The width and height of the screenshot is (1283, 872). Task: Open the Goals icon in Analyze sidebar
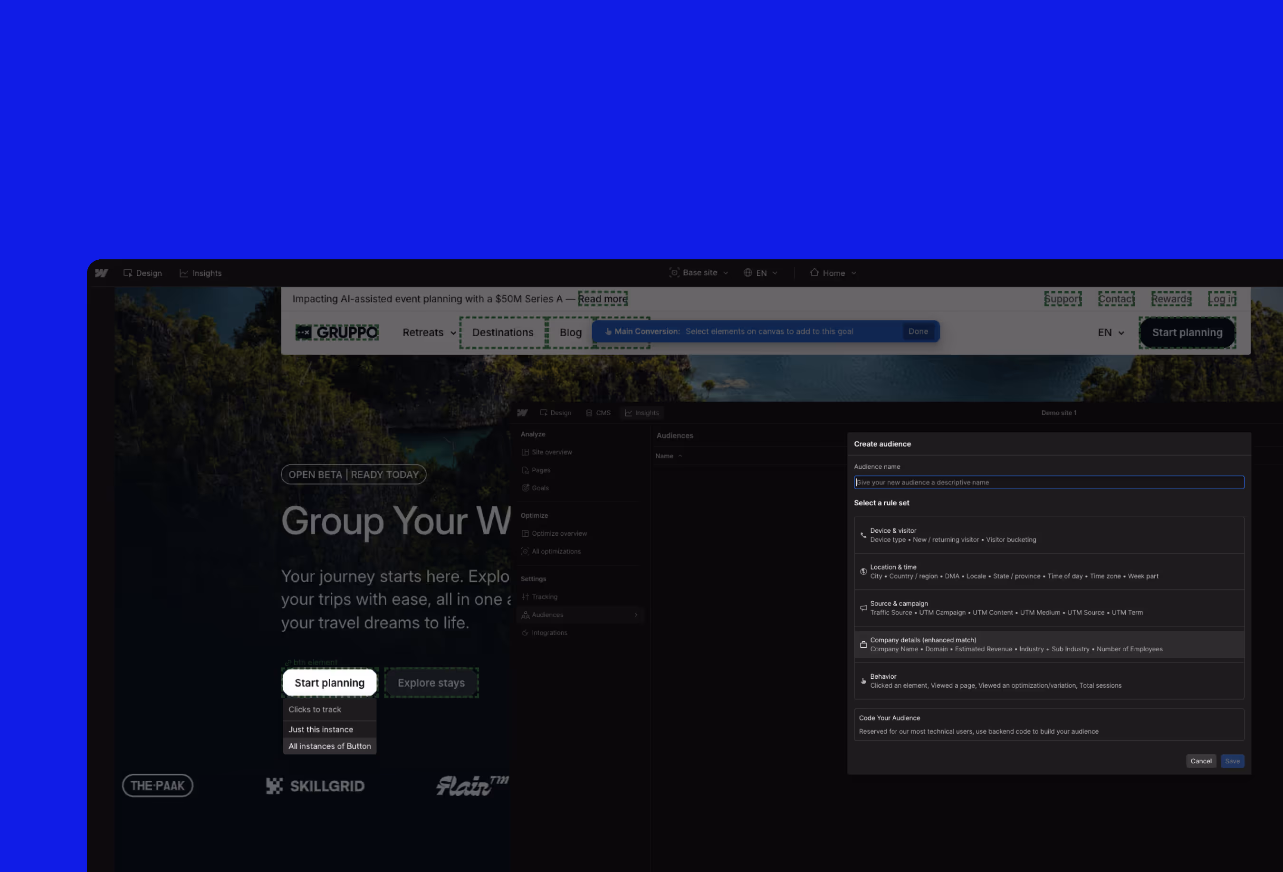click(525, 488)
